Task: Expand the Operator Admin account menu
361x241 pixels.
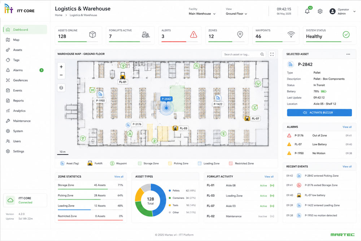Action: 355,11
